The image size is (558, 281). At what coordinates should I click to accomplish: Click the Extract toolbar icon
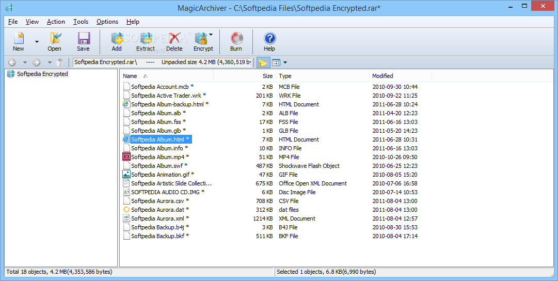tap(146, 38)
